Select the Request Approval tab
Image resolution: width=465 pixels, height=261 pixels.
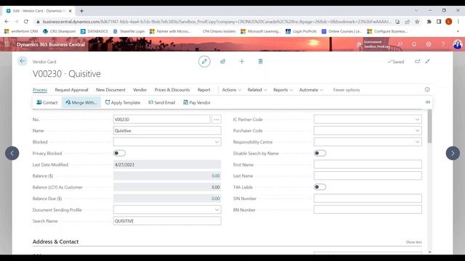[x=71, y=90]
